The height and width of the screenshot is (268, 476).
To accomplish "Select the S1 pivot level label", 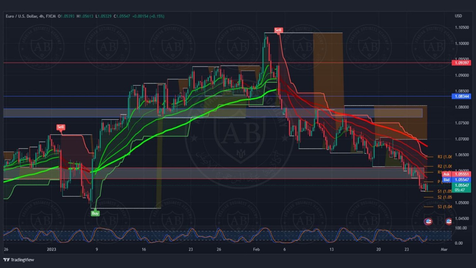I will (445, 191).
